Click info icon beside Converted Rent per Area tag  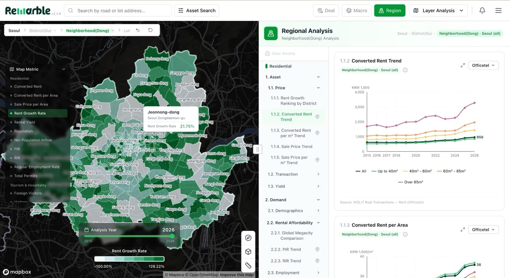pyautogui.click(x=405, y=234)
